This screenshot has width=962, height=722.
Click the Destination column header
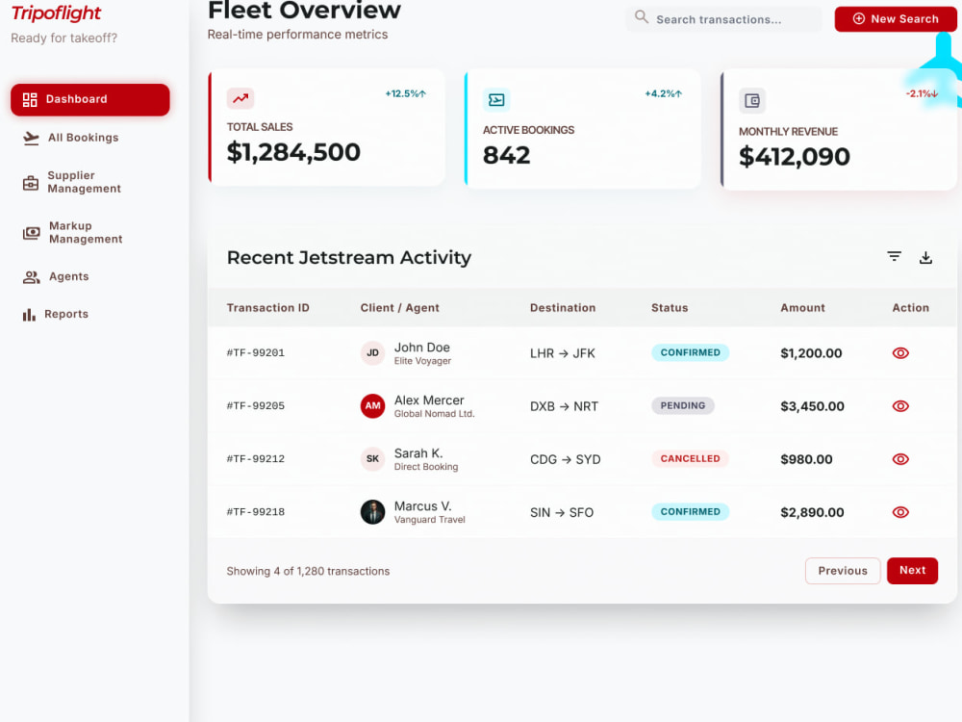tap(563, 308)
